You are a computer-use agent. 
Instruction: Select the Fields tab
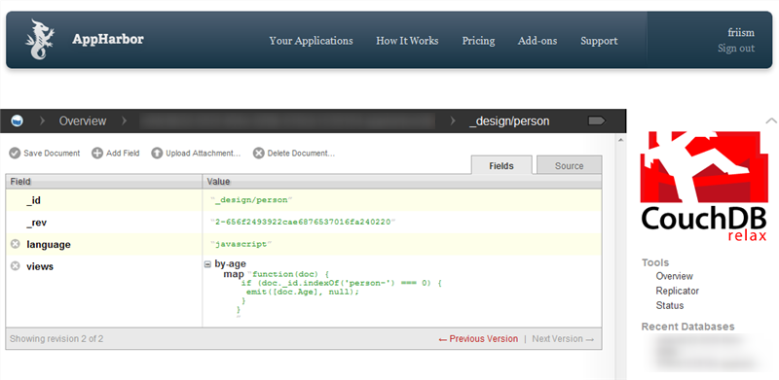point(501,165)
